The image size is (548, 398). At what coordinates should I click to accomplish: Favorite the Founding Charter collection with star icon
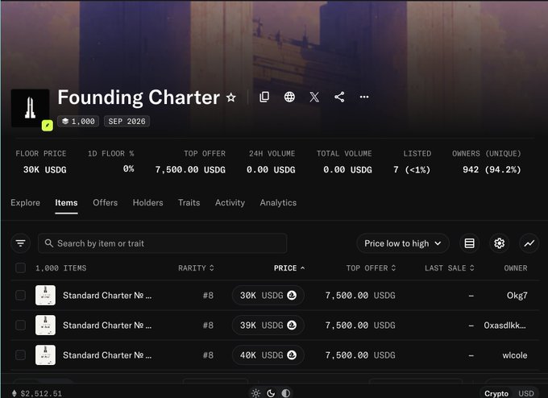pos(231,97)
